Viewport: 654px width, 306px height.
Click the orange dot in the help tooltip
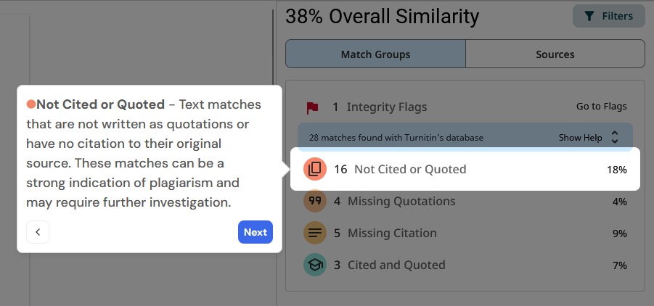pyautogui.click(x=31, y=104)
